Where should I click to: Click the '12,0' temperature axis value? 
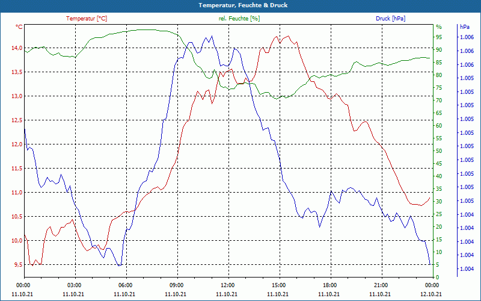click(x=17, y=144)
